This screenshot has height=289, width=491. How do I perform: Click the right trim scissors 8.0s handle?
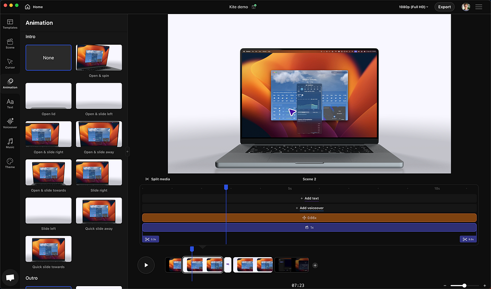pyautogui.click(x=468, y=239)
